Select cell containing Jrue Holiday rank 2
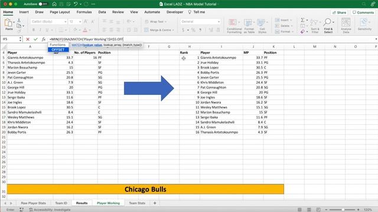Image resolution: width=378 pixels, height=212 pixels. (221, 62)
